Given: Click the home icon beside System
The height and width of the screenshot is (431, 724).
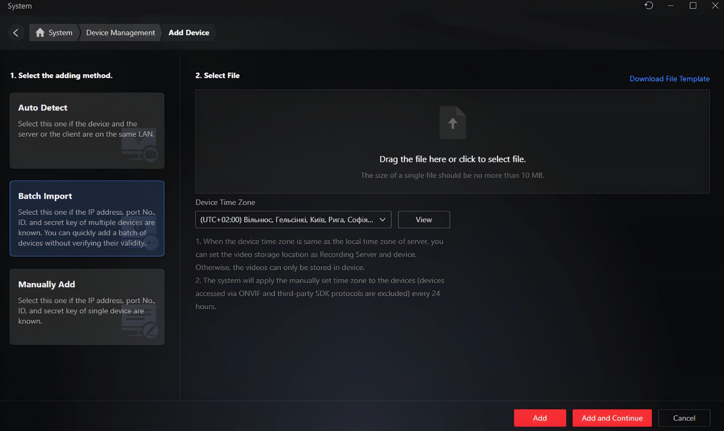Looking at the screenshot, I should 40,33.
